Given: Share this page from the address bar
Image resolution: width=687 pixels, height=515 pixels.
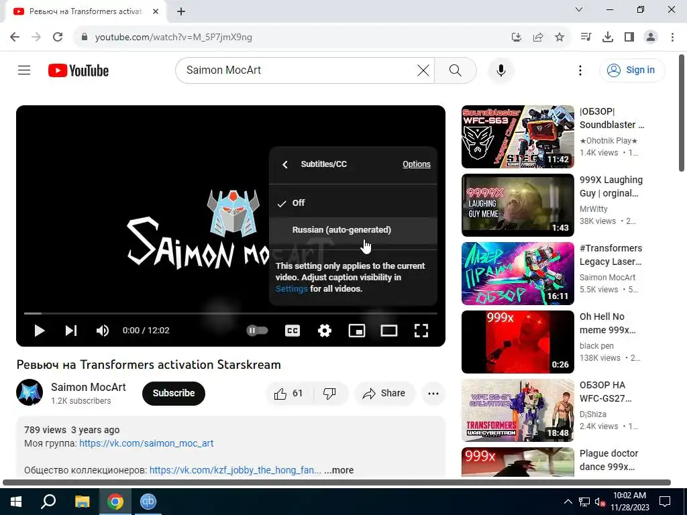Looking at the screenshot, I should click(x=538, y=38).
